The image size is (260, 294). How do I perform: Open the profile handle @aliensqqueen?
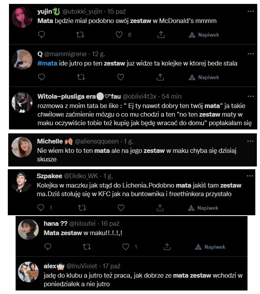96,142
